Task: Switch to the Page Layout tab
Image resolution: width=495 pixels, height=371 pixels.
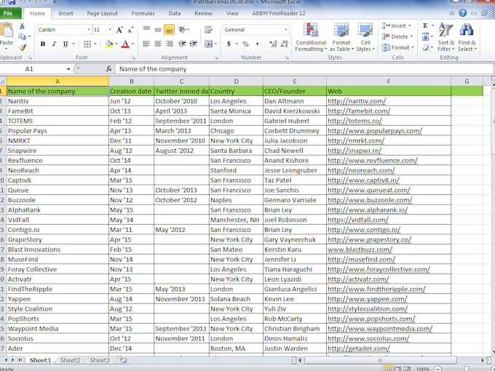Action: click(103, 14)
